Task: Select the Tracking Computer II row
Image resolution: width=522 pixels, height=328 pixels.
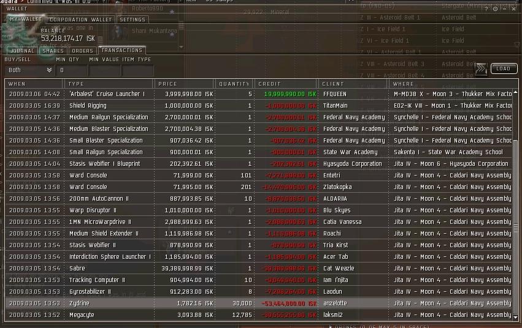Action: pos(259,280)
